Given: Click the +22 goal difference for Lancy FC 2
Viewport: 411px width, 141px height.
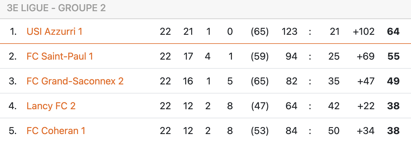Looking at the screenshot, I should (366, 106).
